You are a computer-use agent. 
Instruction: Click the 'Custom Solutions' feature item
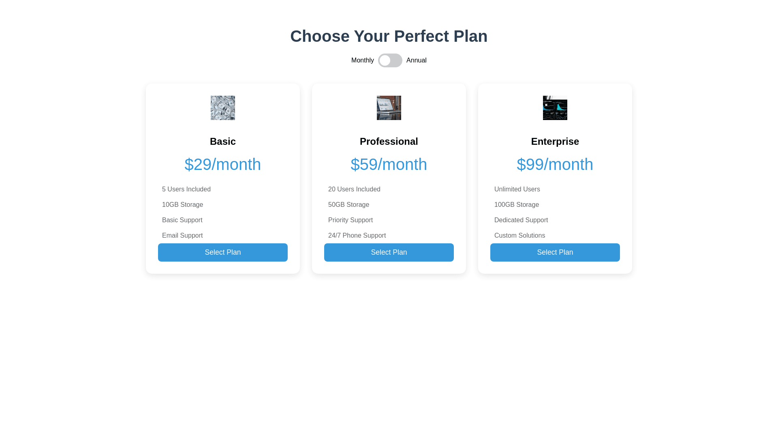coord(519,236)
